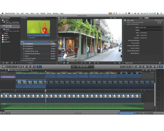Adjust the timeline zoom slider
Image resolution: width=164 pixels, height=131 pixels.
point(143,113)
